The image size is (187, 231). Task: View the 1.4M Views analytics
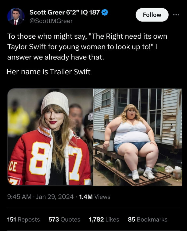pyautogui.click(x=95, y=197)
